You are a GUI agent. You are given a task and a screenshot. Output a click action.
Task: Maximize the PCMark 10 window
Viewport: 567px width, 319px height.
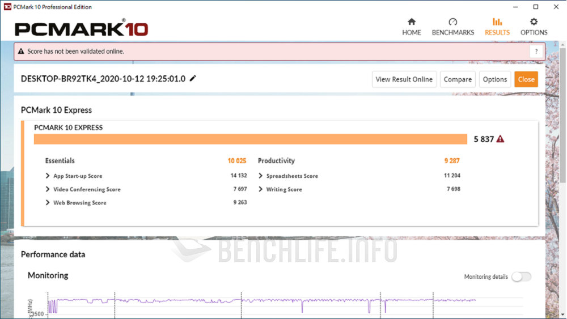(x=536, y=7)
